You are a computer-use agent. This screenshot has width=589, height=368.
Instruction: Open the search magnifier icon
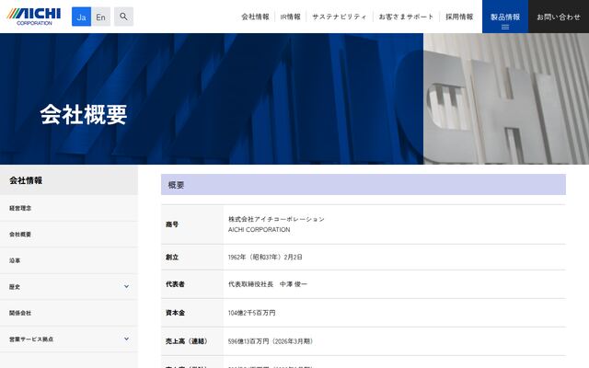[123, 17]
